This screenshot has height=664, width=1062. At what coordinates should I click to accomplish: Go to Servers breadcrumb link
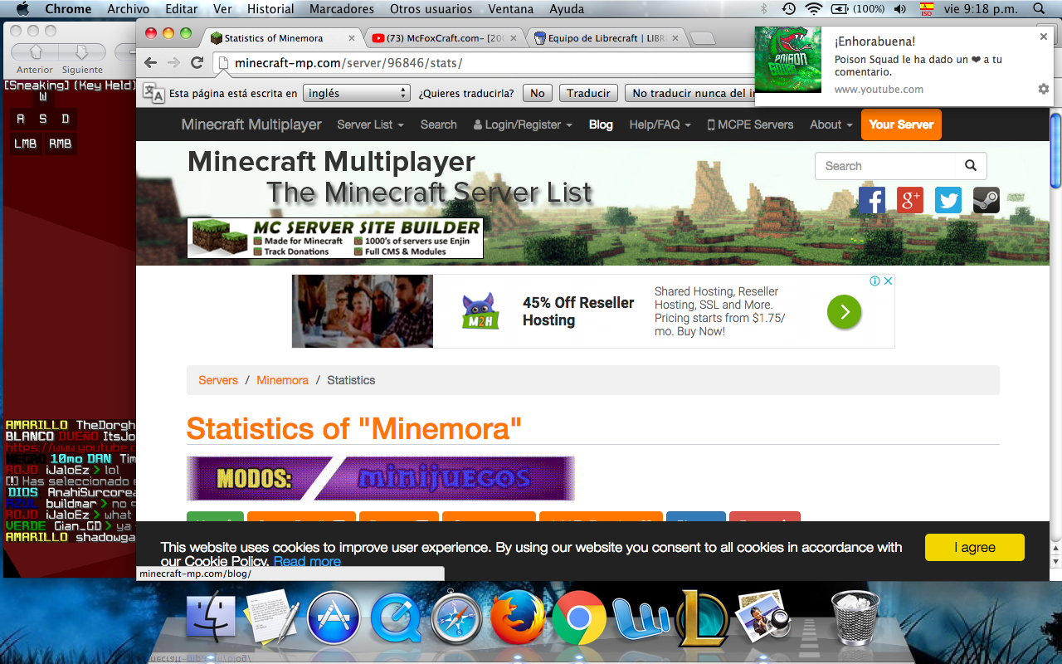(218, 380)
